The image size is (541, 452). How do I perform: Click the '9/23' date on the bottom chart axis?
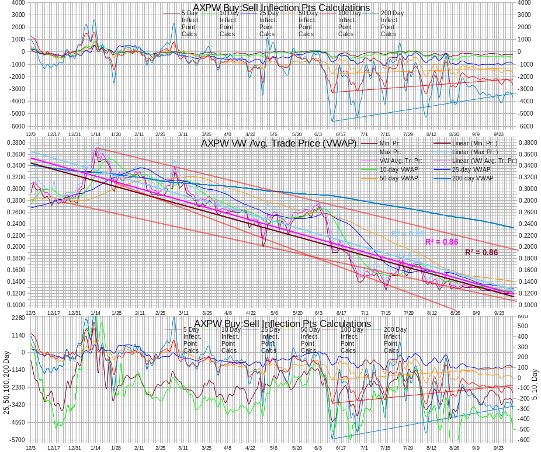click(x=500, y=448)
